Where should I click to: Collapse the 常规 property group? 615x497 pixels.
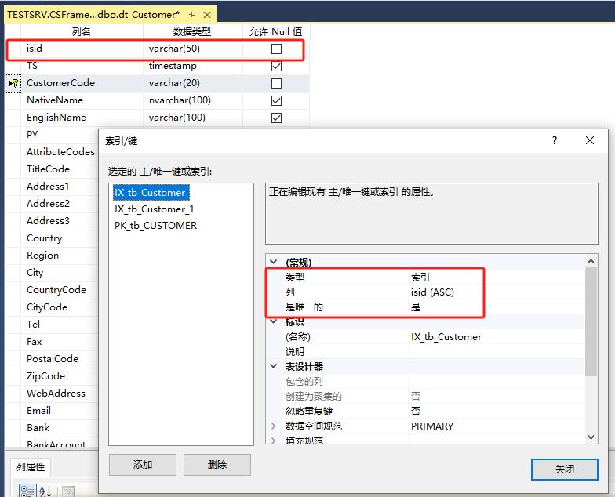click(x=274, y=262)
